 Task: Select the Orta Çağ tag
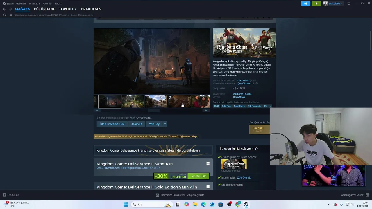[x=226, y=106]
